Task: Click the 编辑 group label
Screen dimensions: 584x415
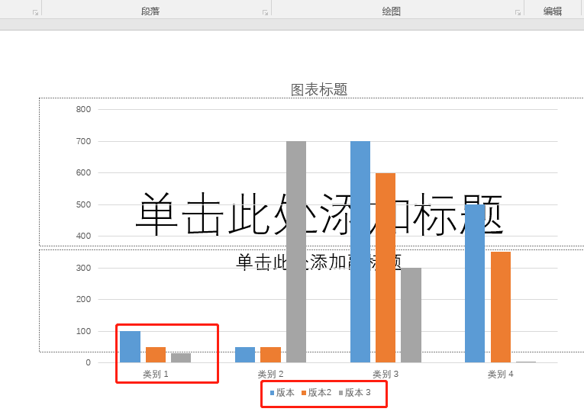Action: 553,11
